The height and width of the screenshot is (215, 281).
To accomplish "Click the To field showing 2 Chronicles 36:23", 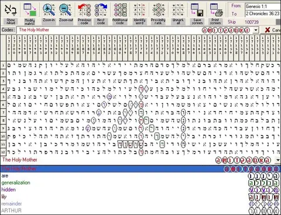I will pos(263,13).
